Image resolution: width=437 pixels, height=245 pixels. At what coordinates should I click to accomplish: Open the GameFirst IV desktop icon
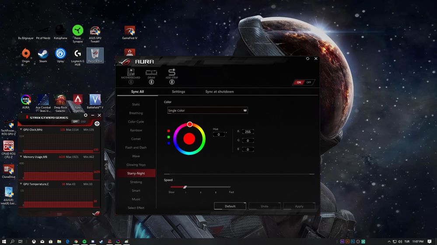129,33
